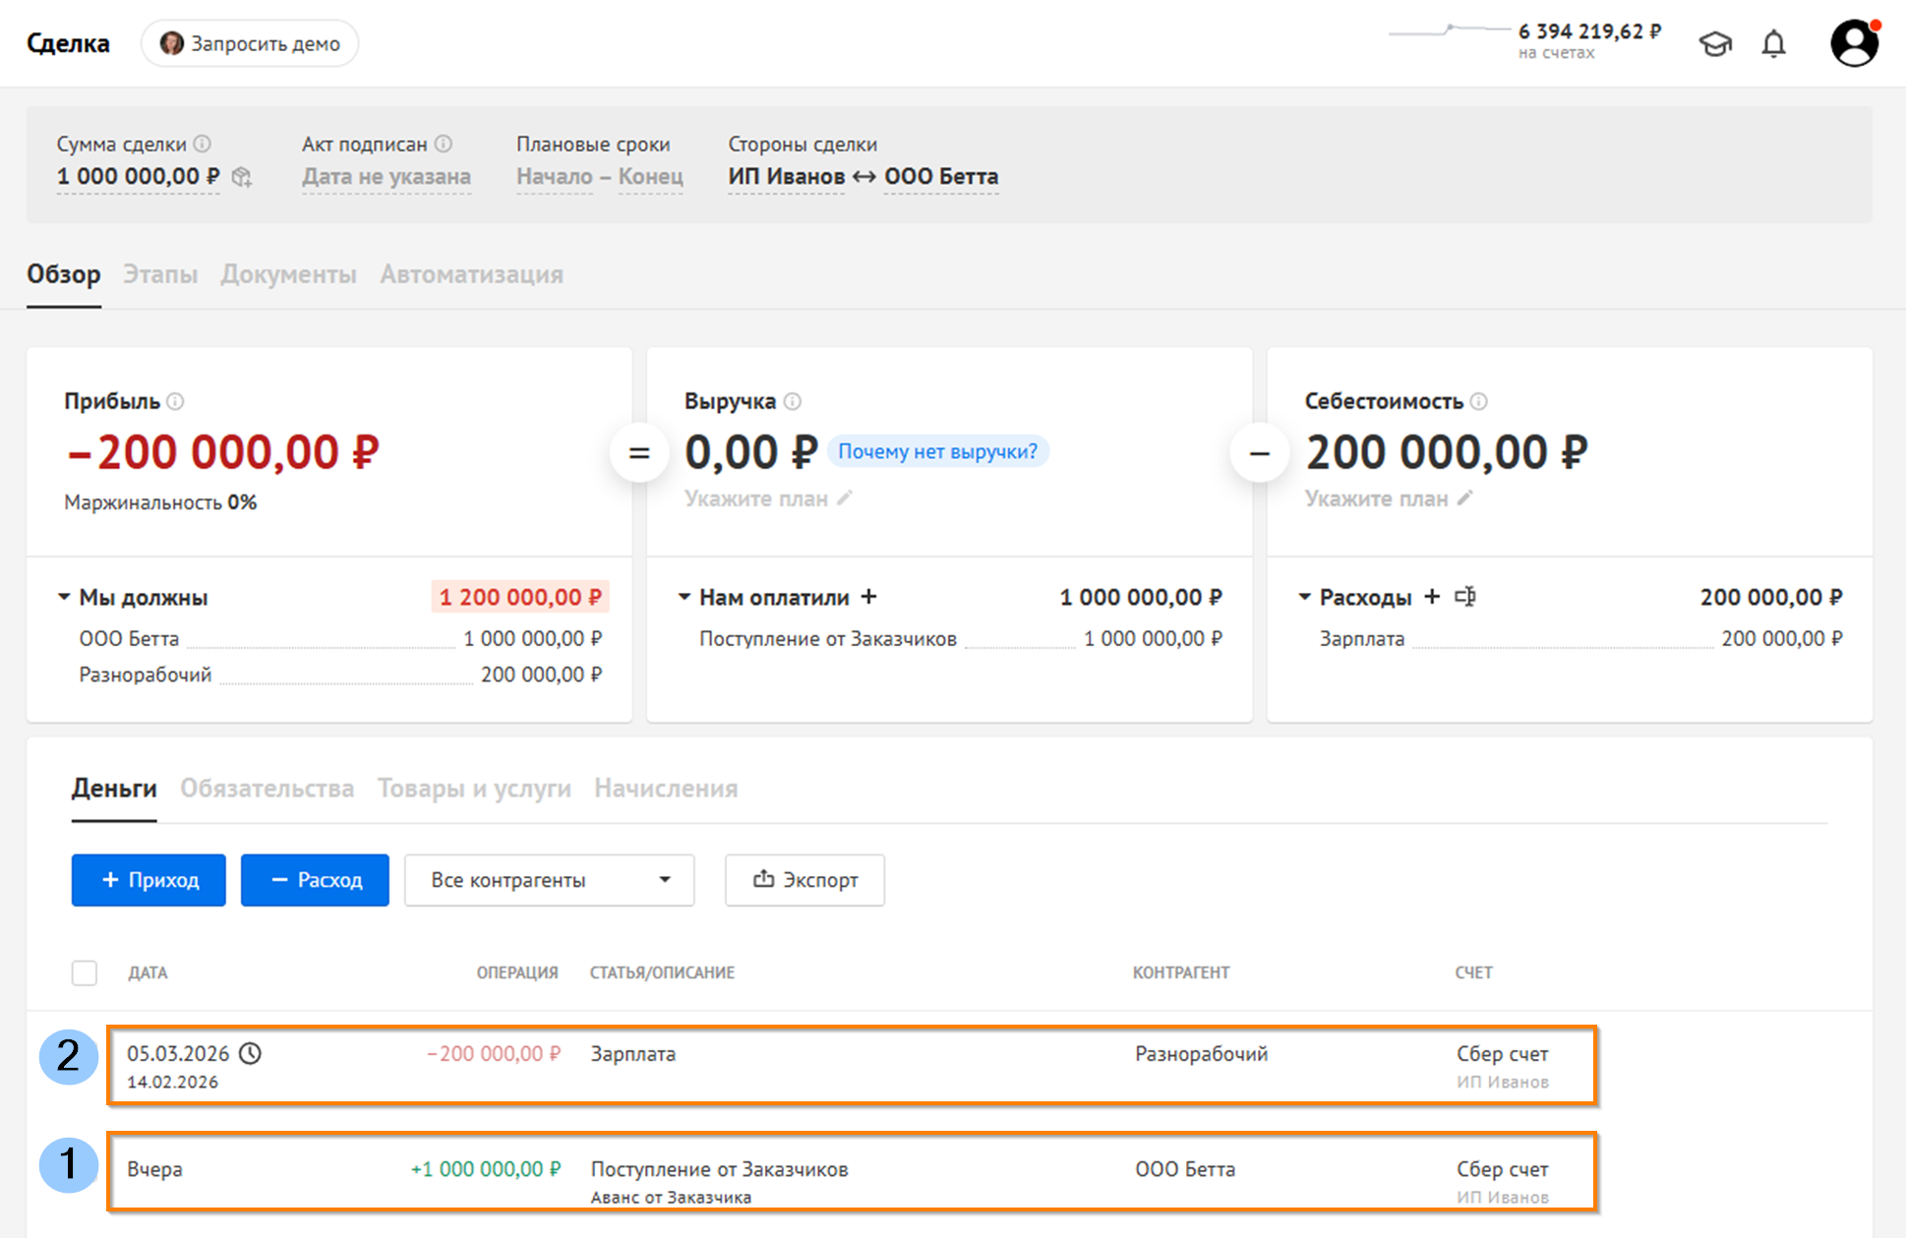Screen dimensions: 1906x1238
Task: Click the info icon beside Выручка
Action: pyautogui.click(x=793, y=401)
